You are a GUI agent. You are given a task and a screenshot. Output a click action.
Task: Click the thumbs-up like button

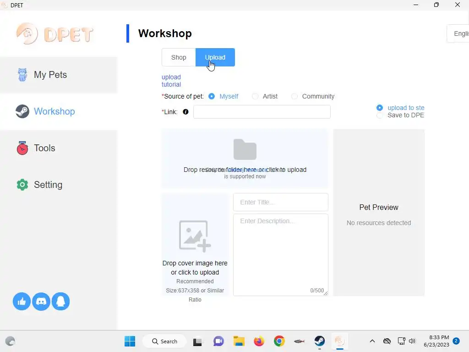(x=22, y=302)
